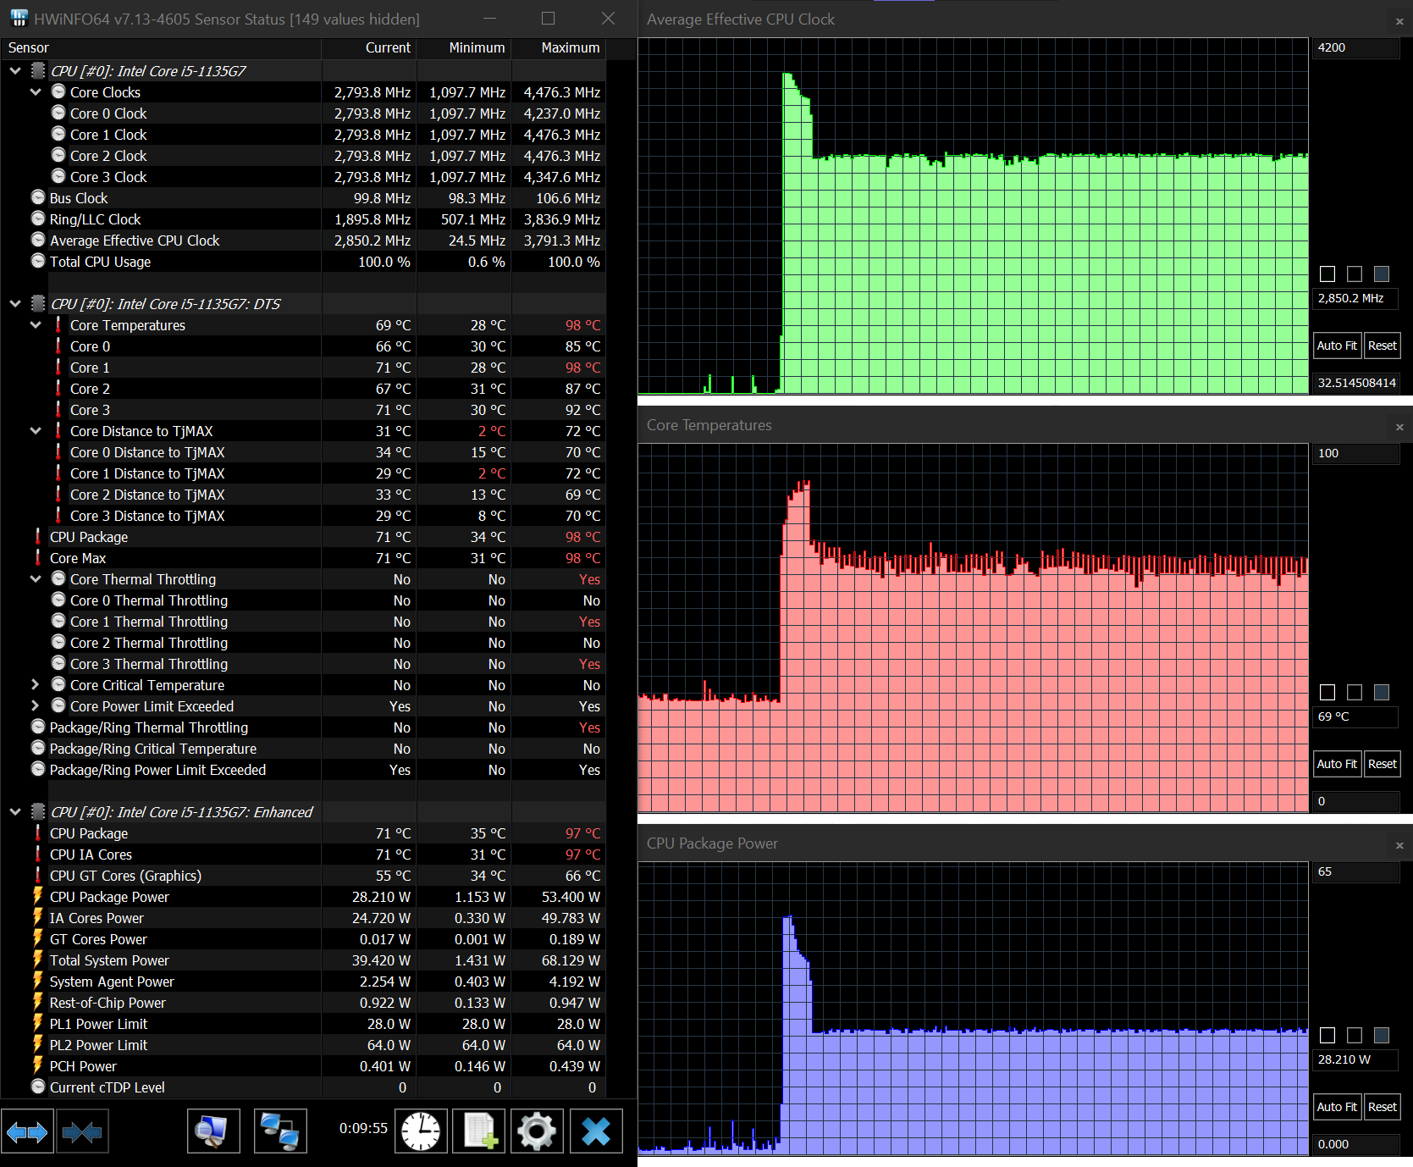Click the chip icon beside CPU Intel Core i5-1135G7 DTS
This screenshot has height=1167, width=1413.
pos(38,303)
